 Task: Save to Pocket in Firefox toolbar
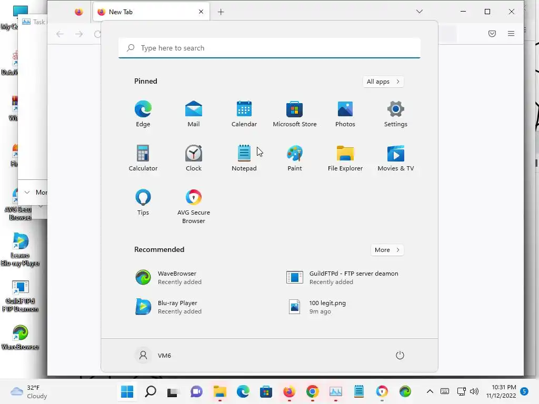[x=492, y=33]
